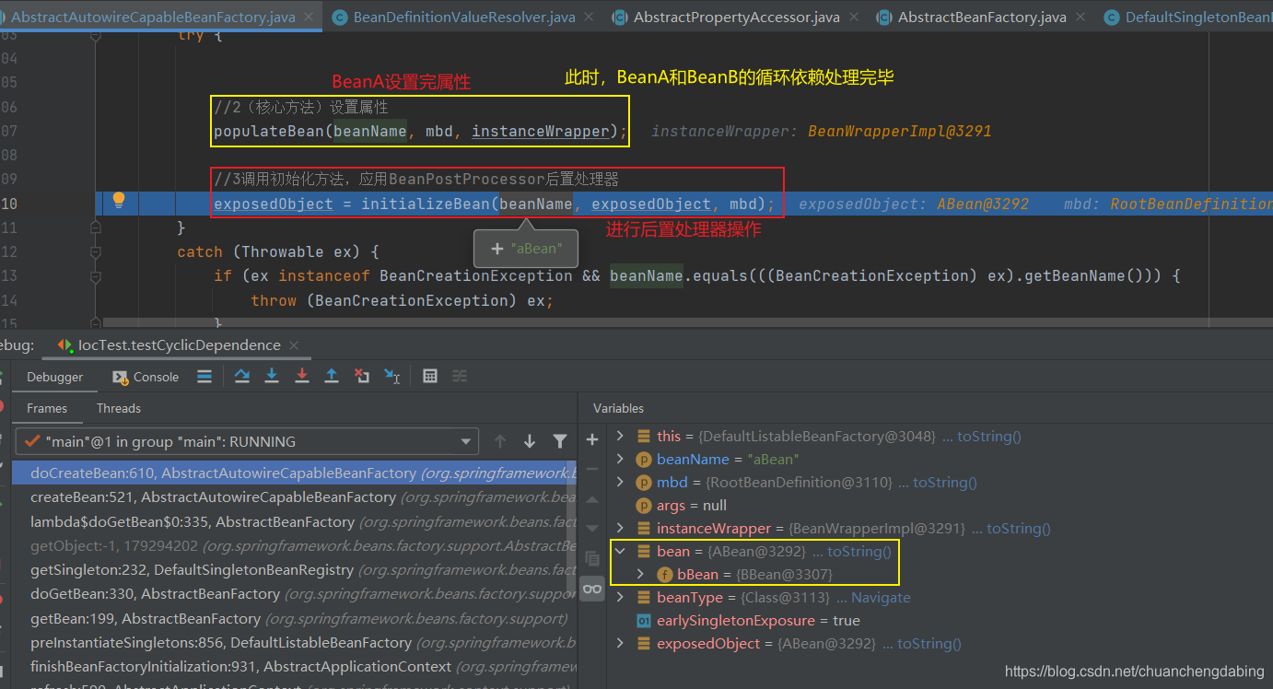
Task: Close the AbstractPropertyAccessor.java tab
Action: [854, 17]
